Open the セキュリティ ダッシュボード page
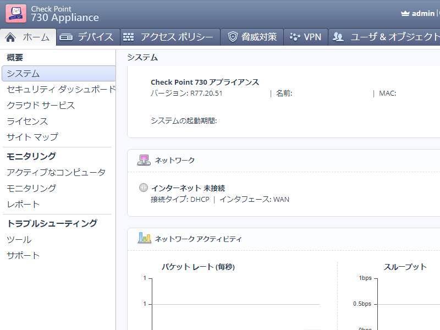Viewport: 440px width, 330px height. (61, 89)
